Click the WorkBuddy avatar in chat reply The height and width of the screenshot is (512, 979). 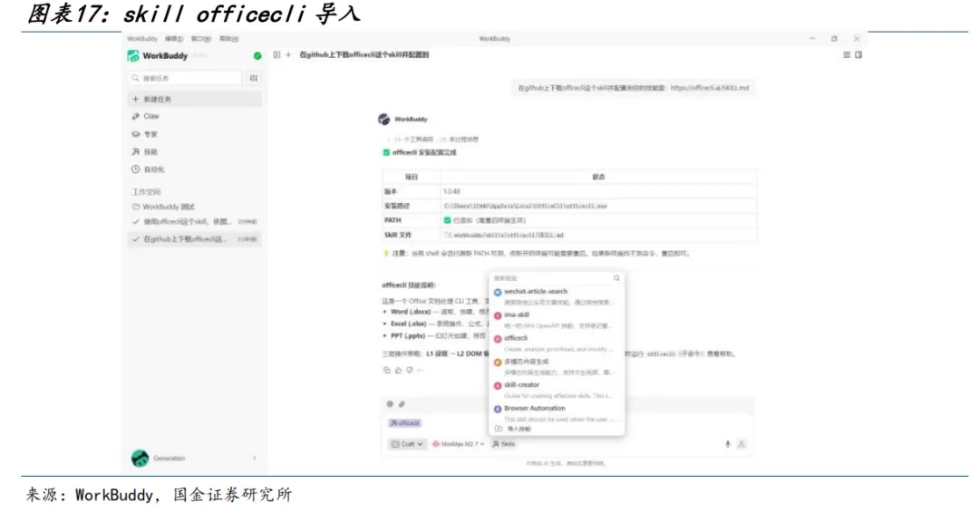click(x=384, y=120)
